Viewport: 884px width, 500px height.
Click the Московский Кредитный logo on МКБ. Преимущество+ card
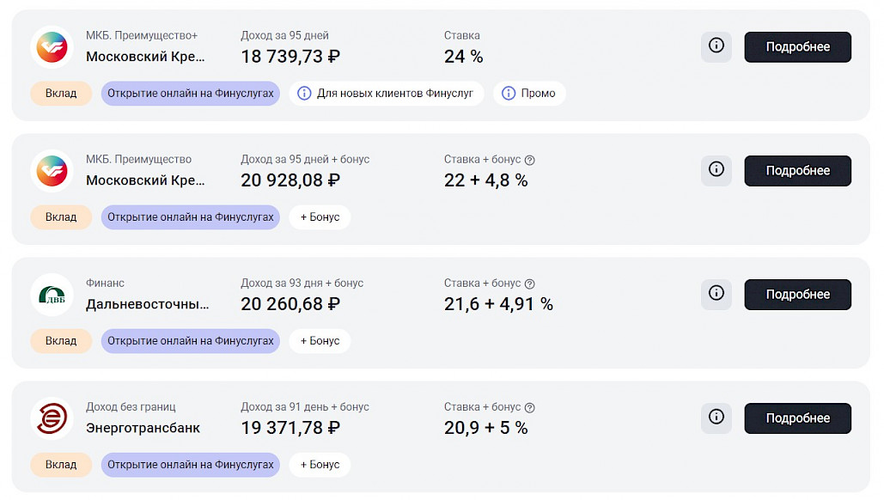coord(52,46)
